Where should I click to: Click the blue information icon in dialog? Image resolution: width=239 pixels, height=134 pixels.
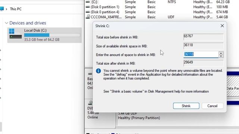(99, 71)
